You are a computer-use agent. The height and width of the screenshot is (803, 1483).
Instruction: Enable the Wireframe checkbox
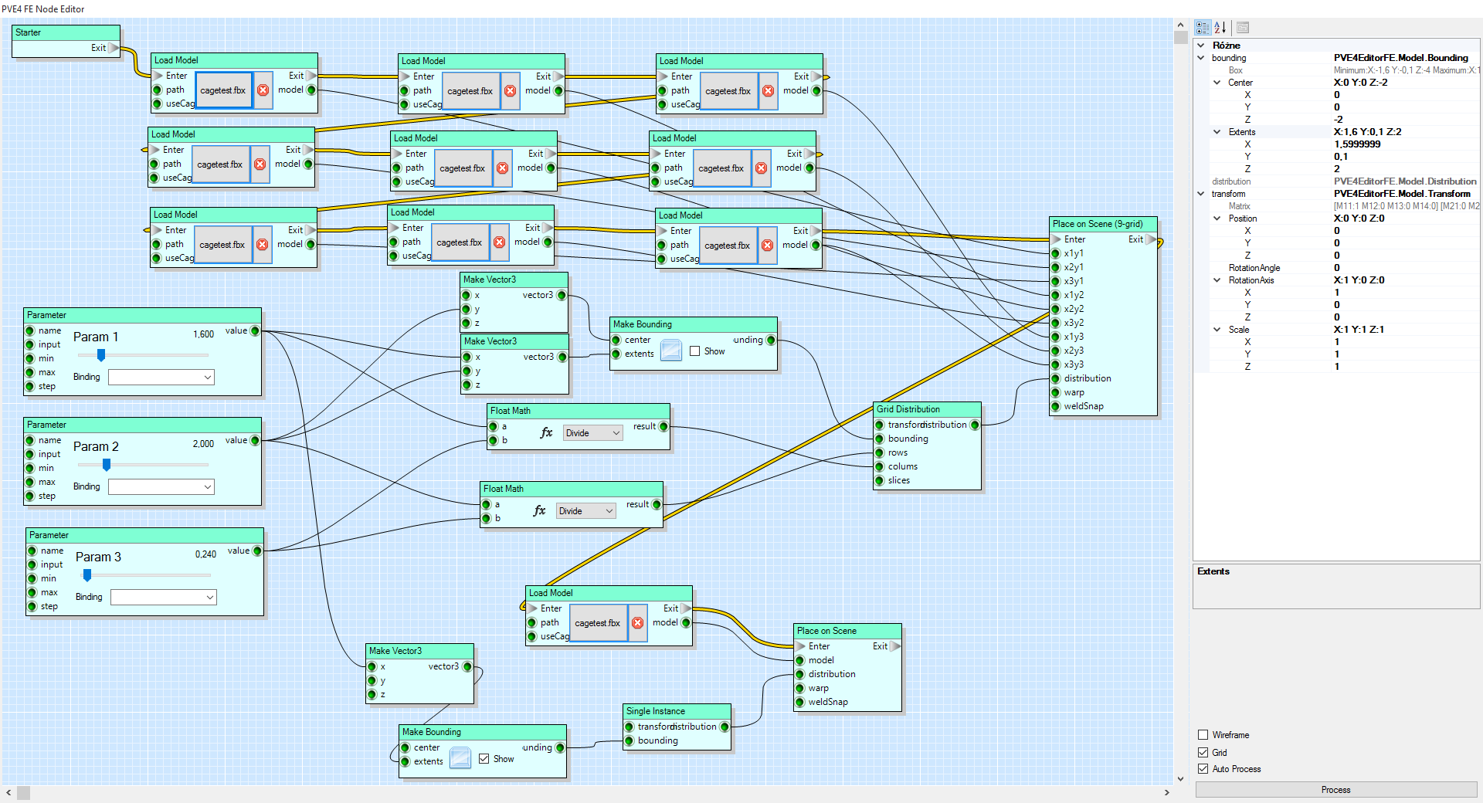tap(1203, 734)
